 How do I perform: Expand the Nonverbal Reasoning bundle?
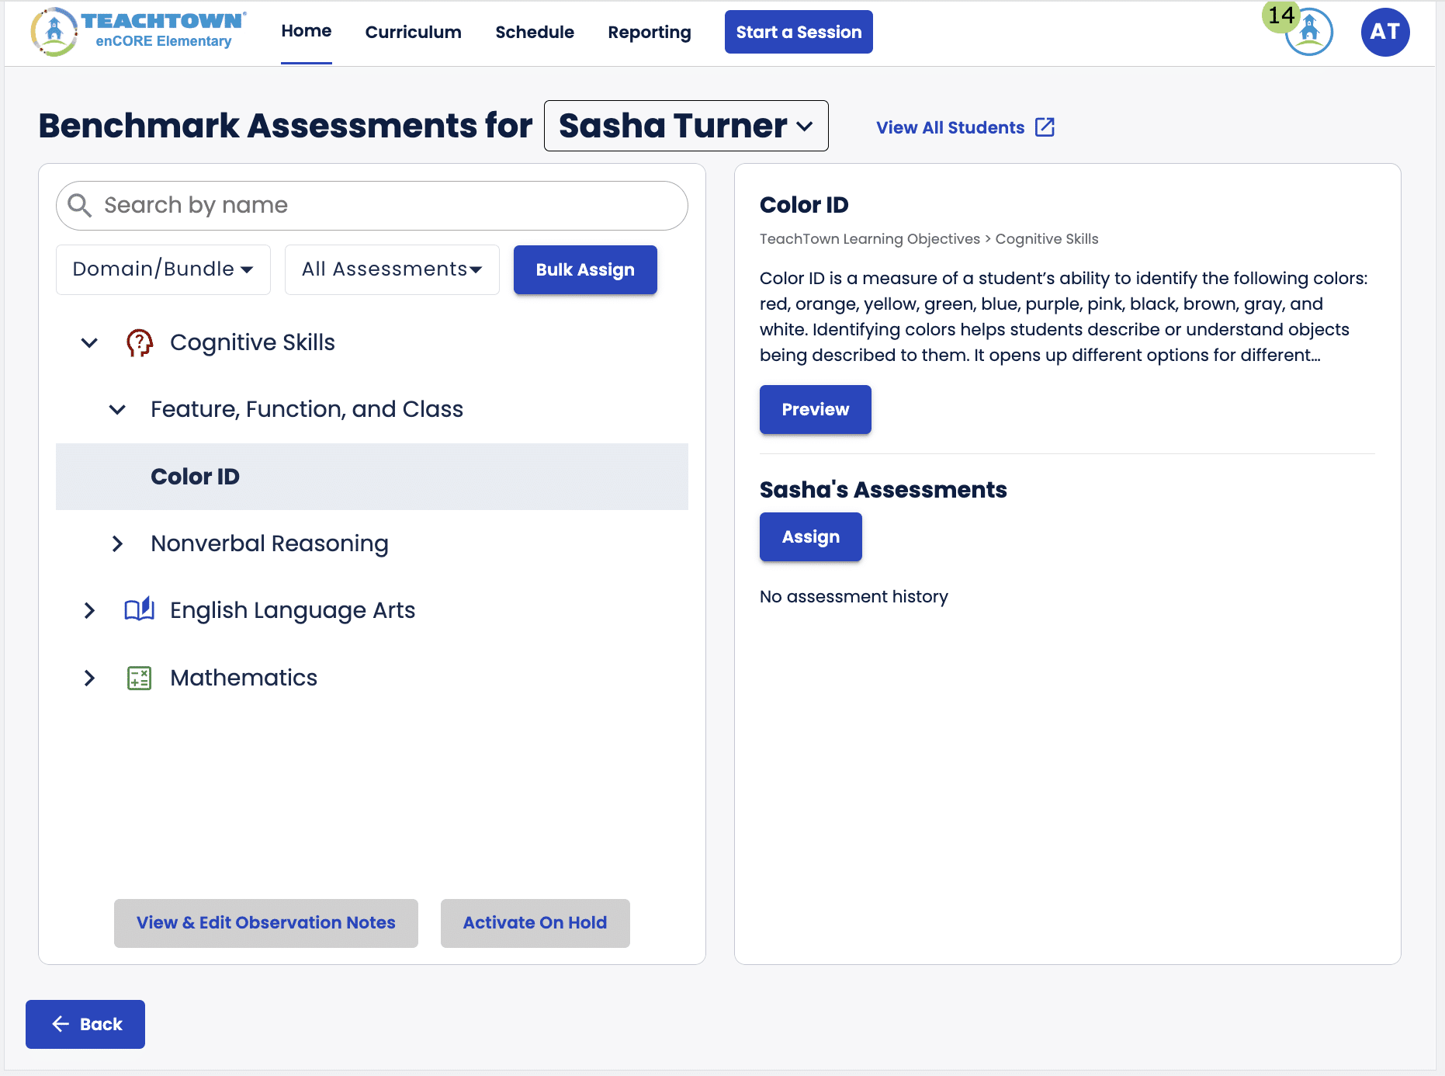pos(117,544)
